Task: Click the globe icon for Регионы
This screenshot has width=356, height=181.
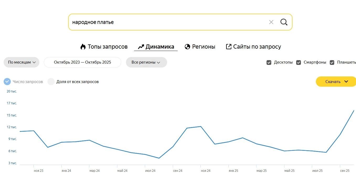Action: point(187,47)
